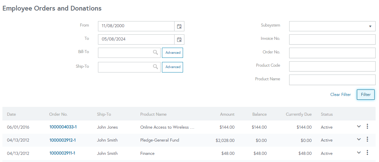Open Advanced search for Bill-To

coord(172,53)
